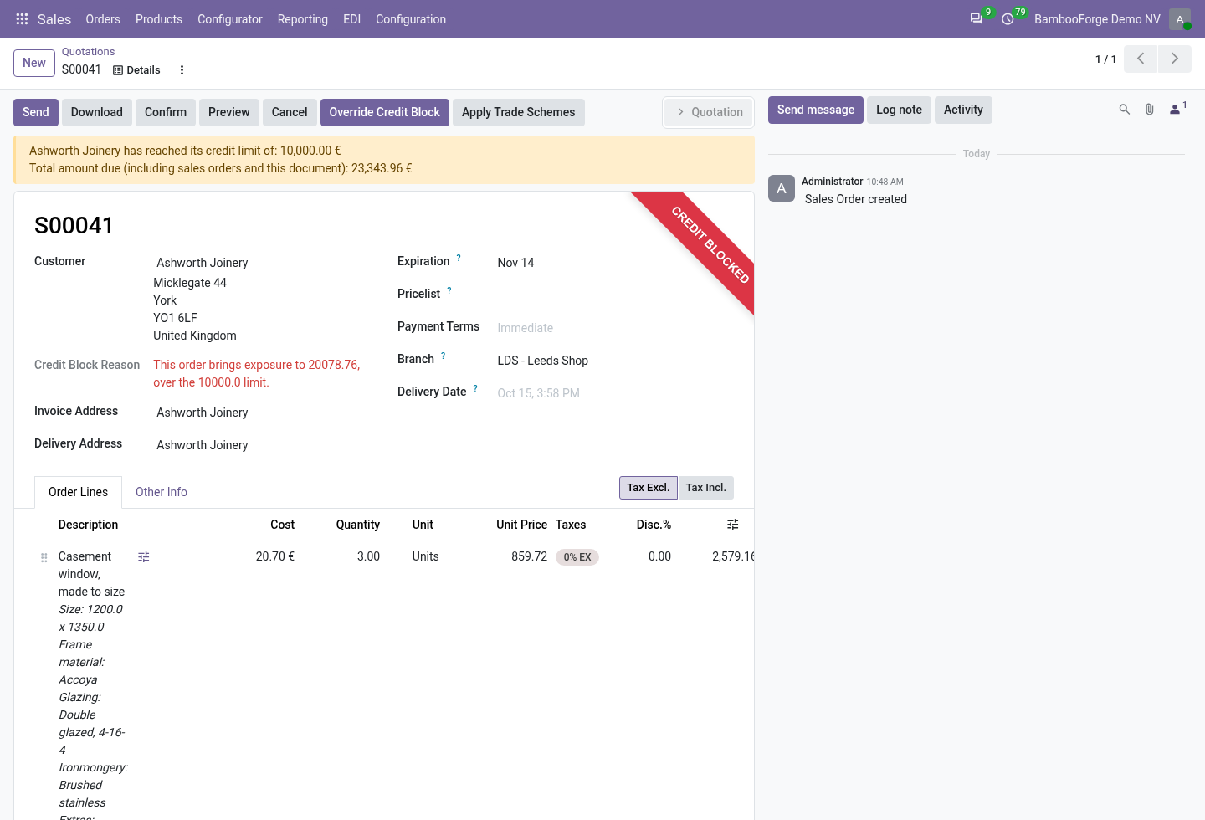Screen dimensions: 1205x820
Task: Click the Expiration date Nov 14
Action: coord(516,263)
